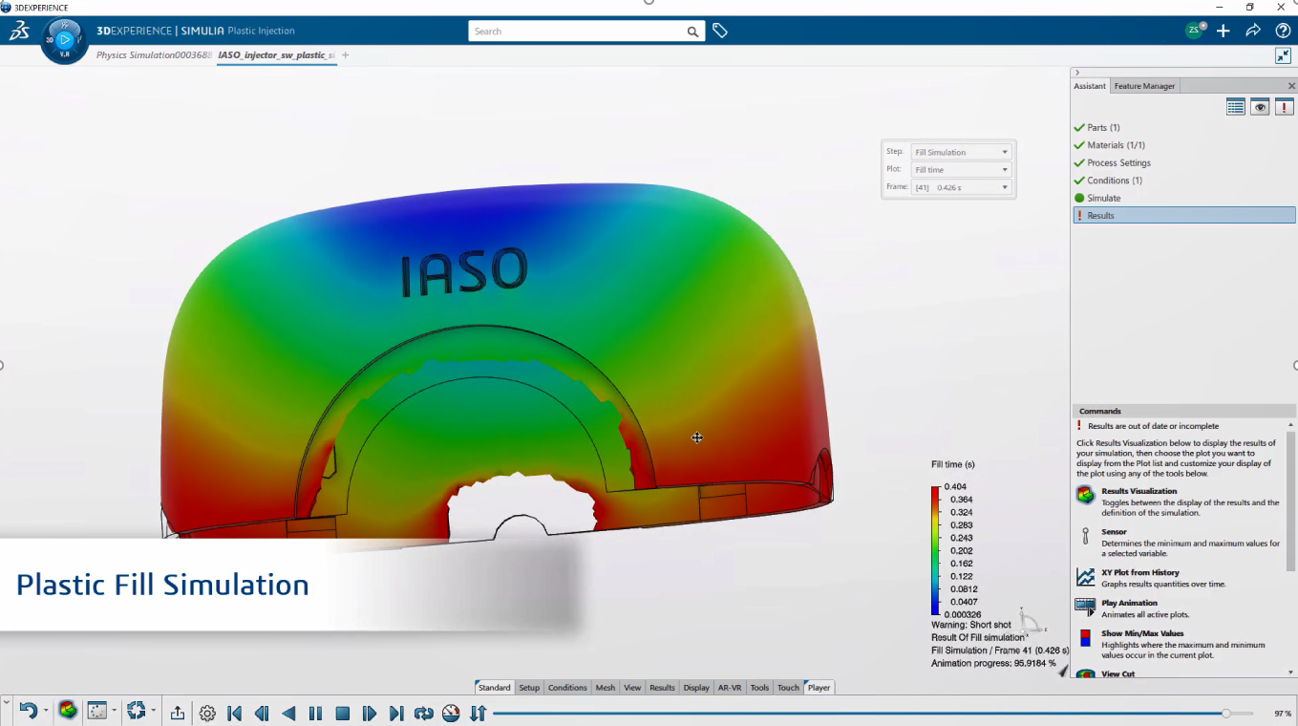Open the Plot dropdown showing Fill time

click(x=961, y=169)
